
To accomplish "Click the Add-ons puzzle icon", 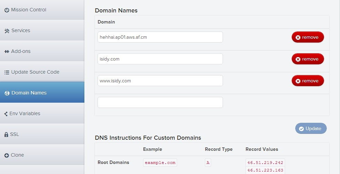I will pos(7,52).
